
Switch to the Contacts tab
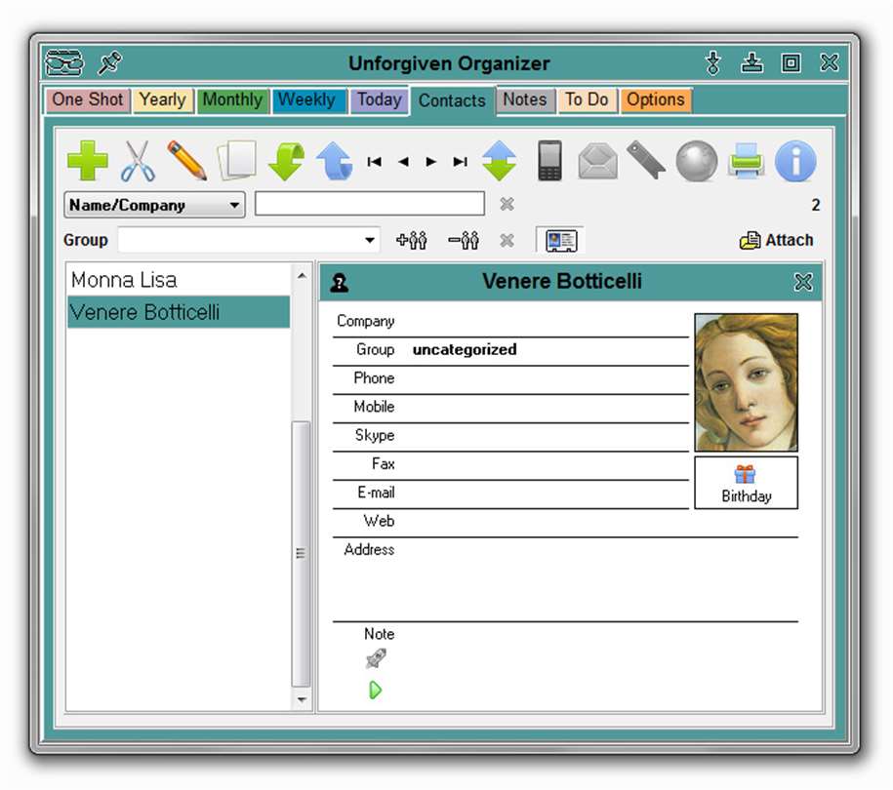[453, 100]
